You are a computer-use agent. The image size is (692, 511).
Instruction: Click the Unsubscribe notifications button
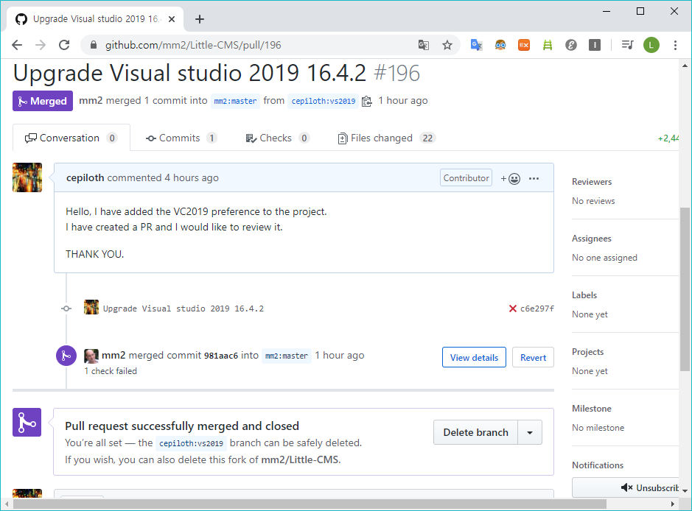pos(626,487)
